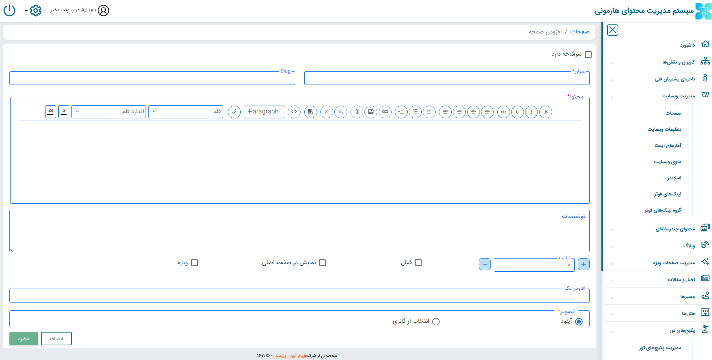The image size is (712, 360).
Task: Go to 'اسلایدر' sidebar item
Action: click(x=674, y=178)
